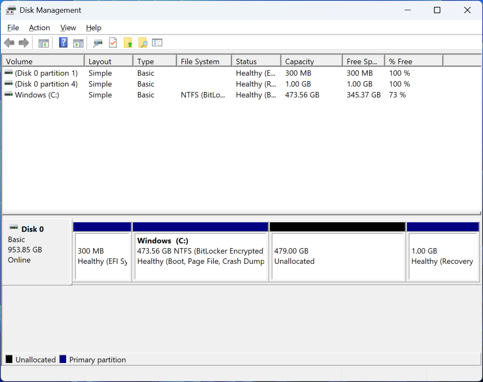Click the Forward arrow toolbar icon
The height and width of the screenshot is (382, 483).
(x=24, y=43)
